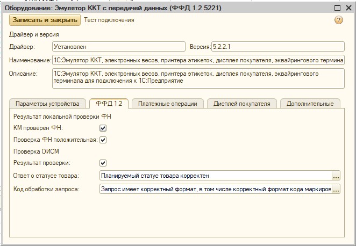Click inside the 'Описание' text area

[x=198, y=77]
